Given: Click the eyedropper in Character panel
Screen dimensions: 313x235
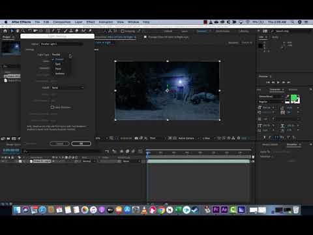Looking at the screenshot, I should (288, 97).
